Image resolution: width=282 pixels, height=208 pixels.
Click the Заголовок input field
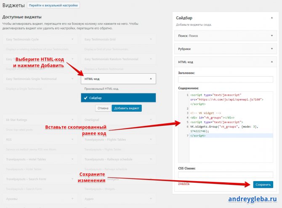[226, 79]
